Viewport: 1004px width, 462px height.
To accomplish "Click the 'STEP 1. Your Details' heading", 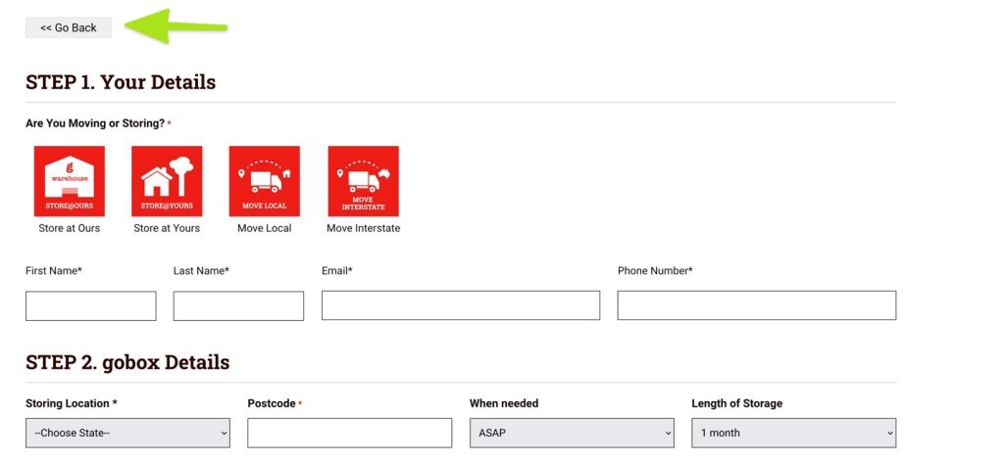I will (121, 82).
